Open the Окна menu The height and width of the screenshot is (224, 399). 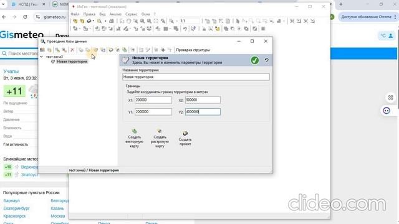[x=145, y=14]
